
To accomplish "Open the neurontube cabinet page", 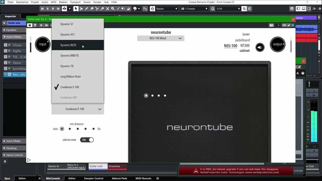I will pos(245,51).
